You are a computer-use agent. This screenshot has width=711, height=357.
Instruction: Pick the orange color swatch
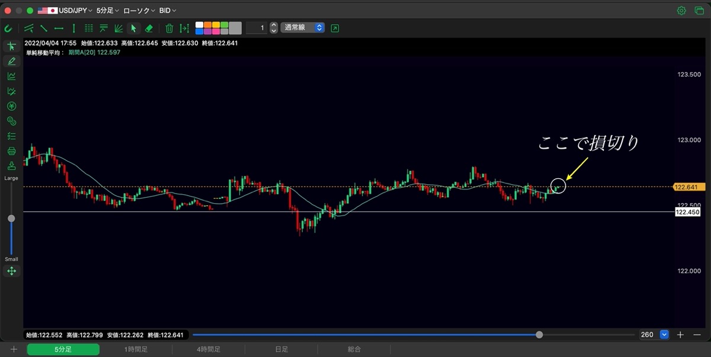click(208, 25)
